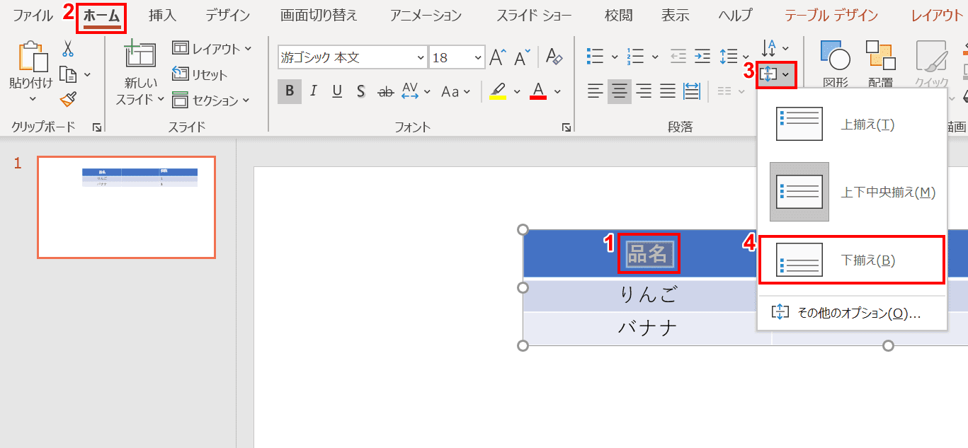Switch to the アニメーション tab
Screen dimensions: 968x448
click(426, 16)
